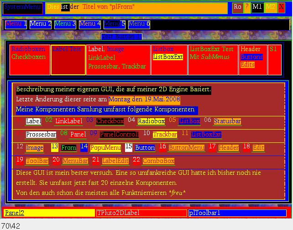Click the ComboBox component link
Screen dimensions: 293x230
[x=158, y=161]
